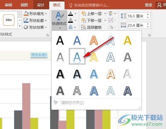Click the Quick Styles (快速样式) button
Screen dimensions: 166x129
(59, 20)
